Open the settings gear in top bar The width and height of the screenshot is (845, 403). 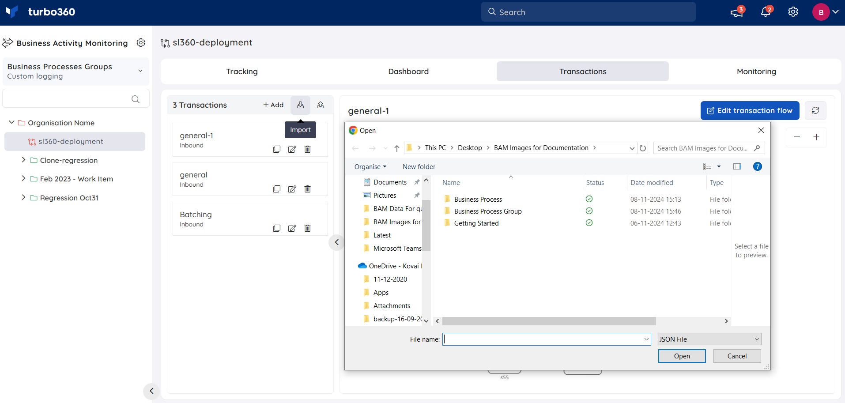click(793, 12)
